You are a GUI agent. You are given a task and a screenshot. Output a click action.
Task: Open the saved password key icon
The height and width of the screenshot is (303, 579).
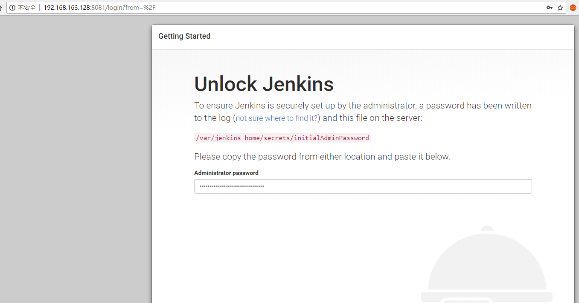550,8
